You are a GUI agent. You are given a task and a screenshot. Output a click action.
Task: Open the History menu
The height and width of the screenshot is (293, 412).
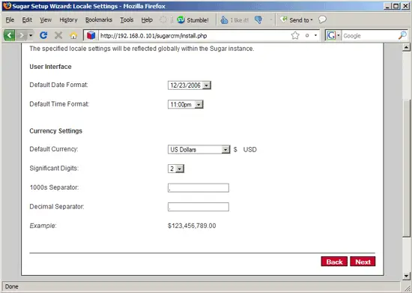(68, 20)
